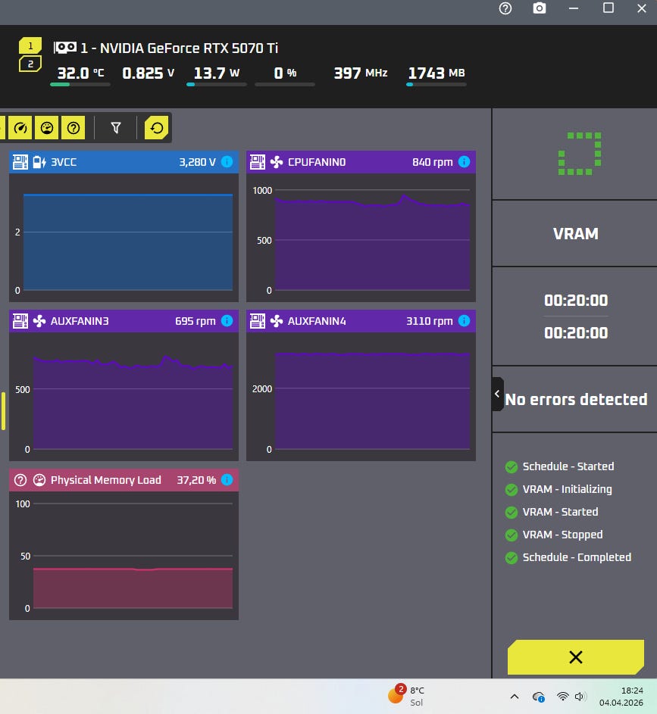The height and width of the screenshot is (714, 657).
Task: Click the 1743 MB memory usage reading
Action: click(436, 73)
